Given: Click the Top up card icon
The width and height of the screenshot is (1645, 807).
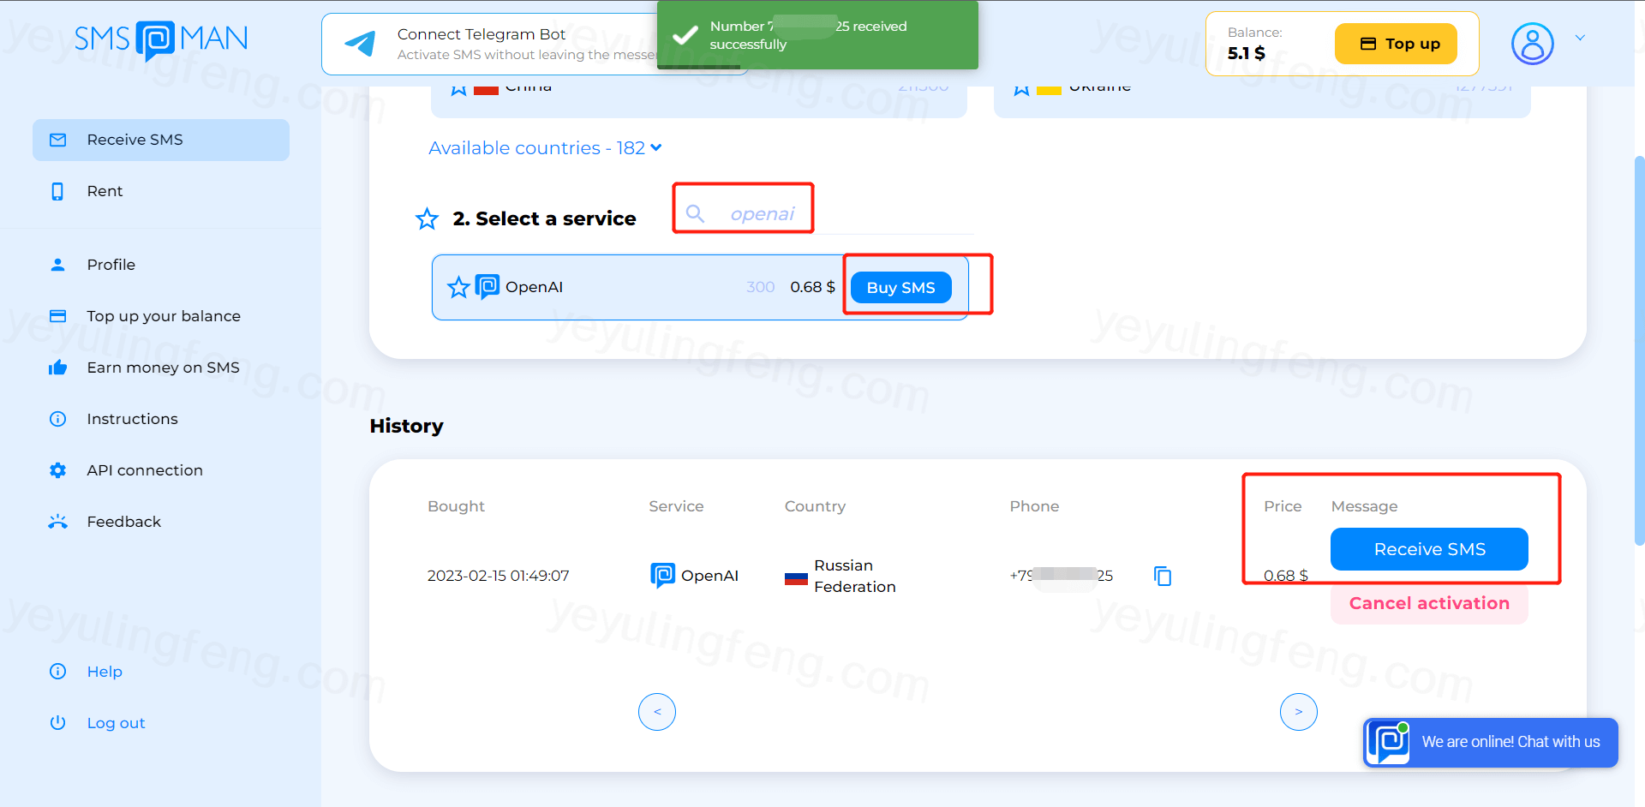Looking at the screenshot, I should (1368, 44).
